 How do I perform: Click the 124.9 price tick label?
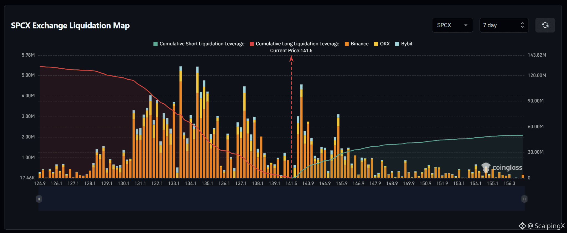click(x=40, y=184)
